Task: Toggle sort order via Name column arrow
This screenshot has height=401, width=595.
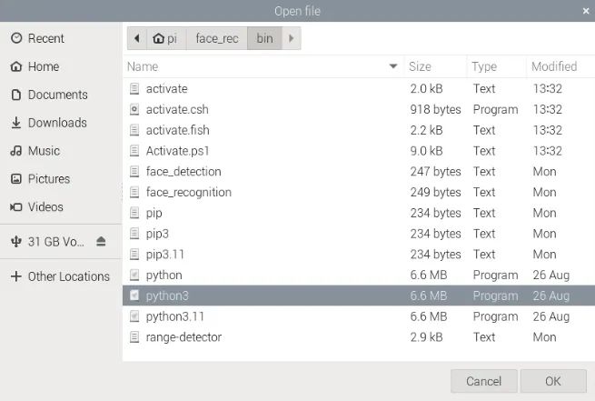Action: click(393, 66)
